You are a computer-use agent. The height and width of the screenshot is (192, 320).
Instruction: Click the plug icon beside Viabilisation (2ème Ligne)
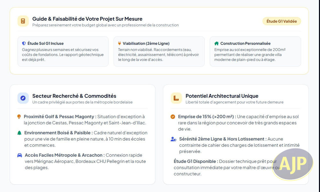(x=120, y=43)
